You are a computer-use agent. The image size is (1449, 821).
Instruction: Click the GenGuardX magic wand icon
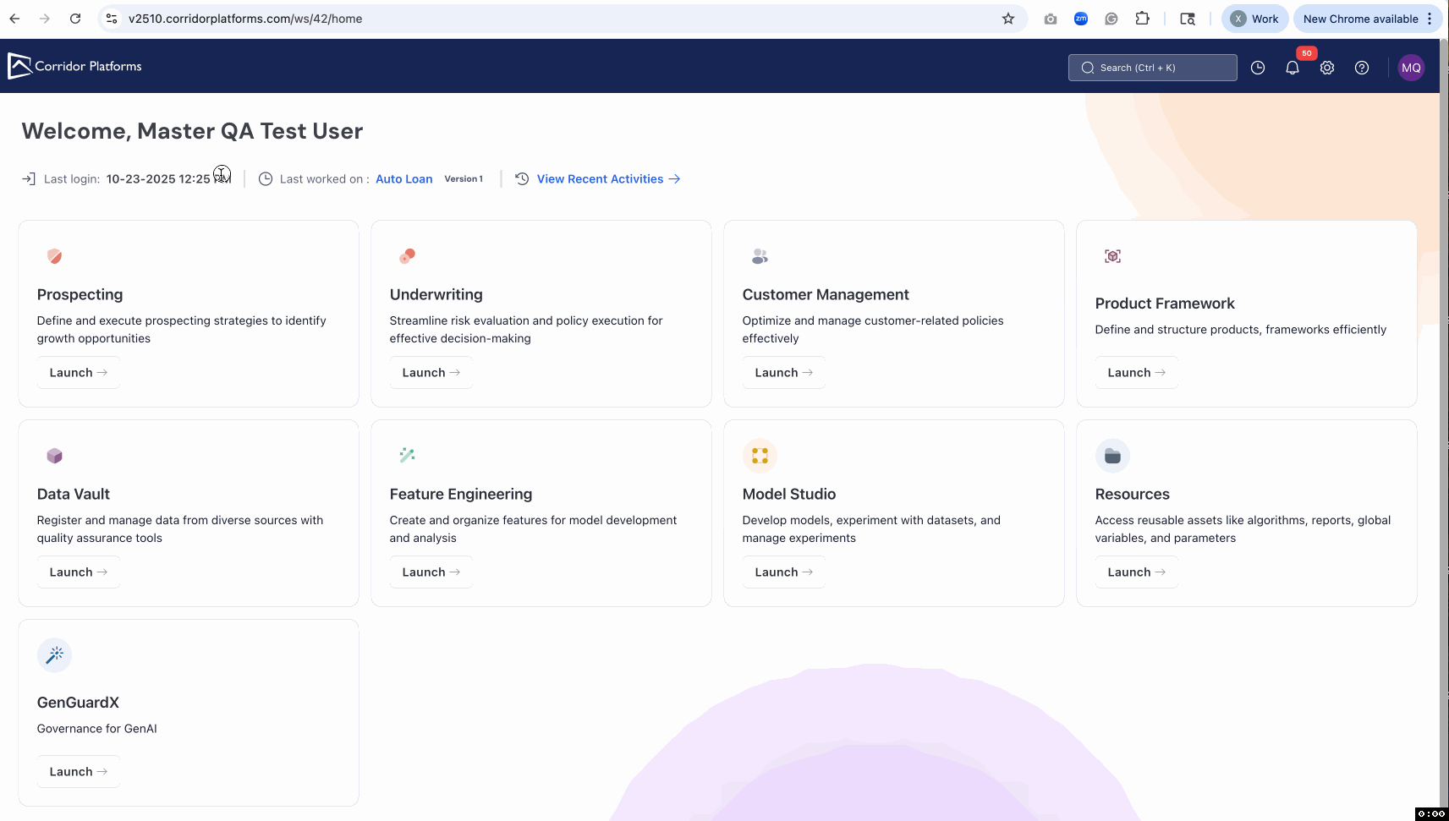coord(55,655)
